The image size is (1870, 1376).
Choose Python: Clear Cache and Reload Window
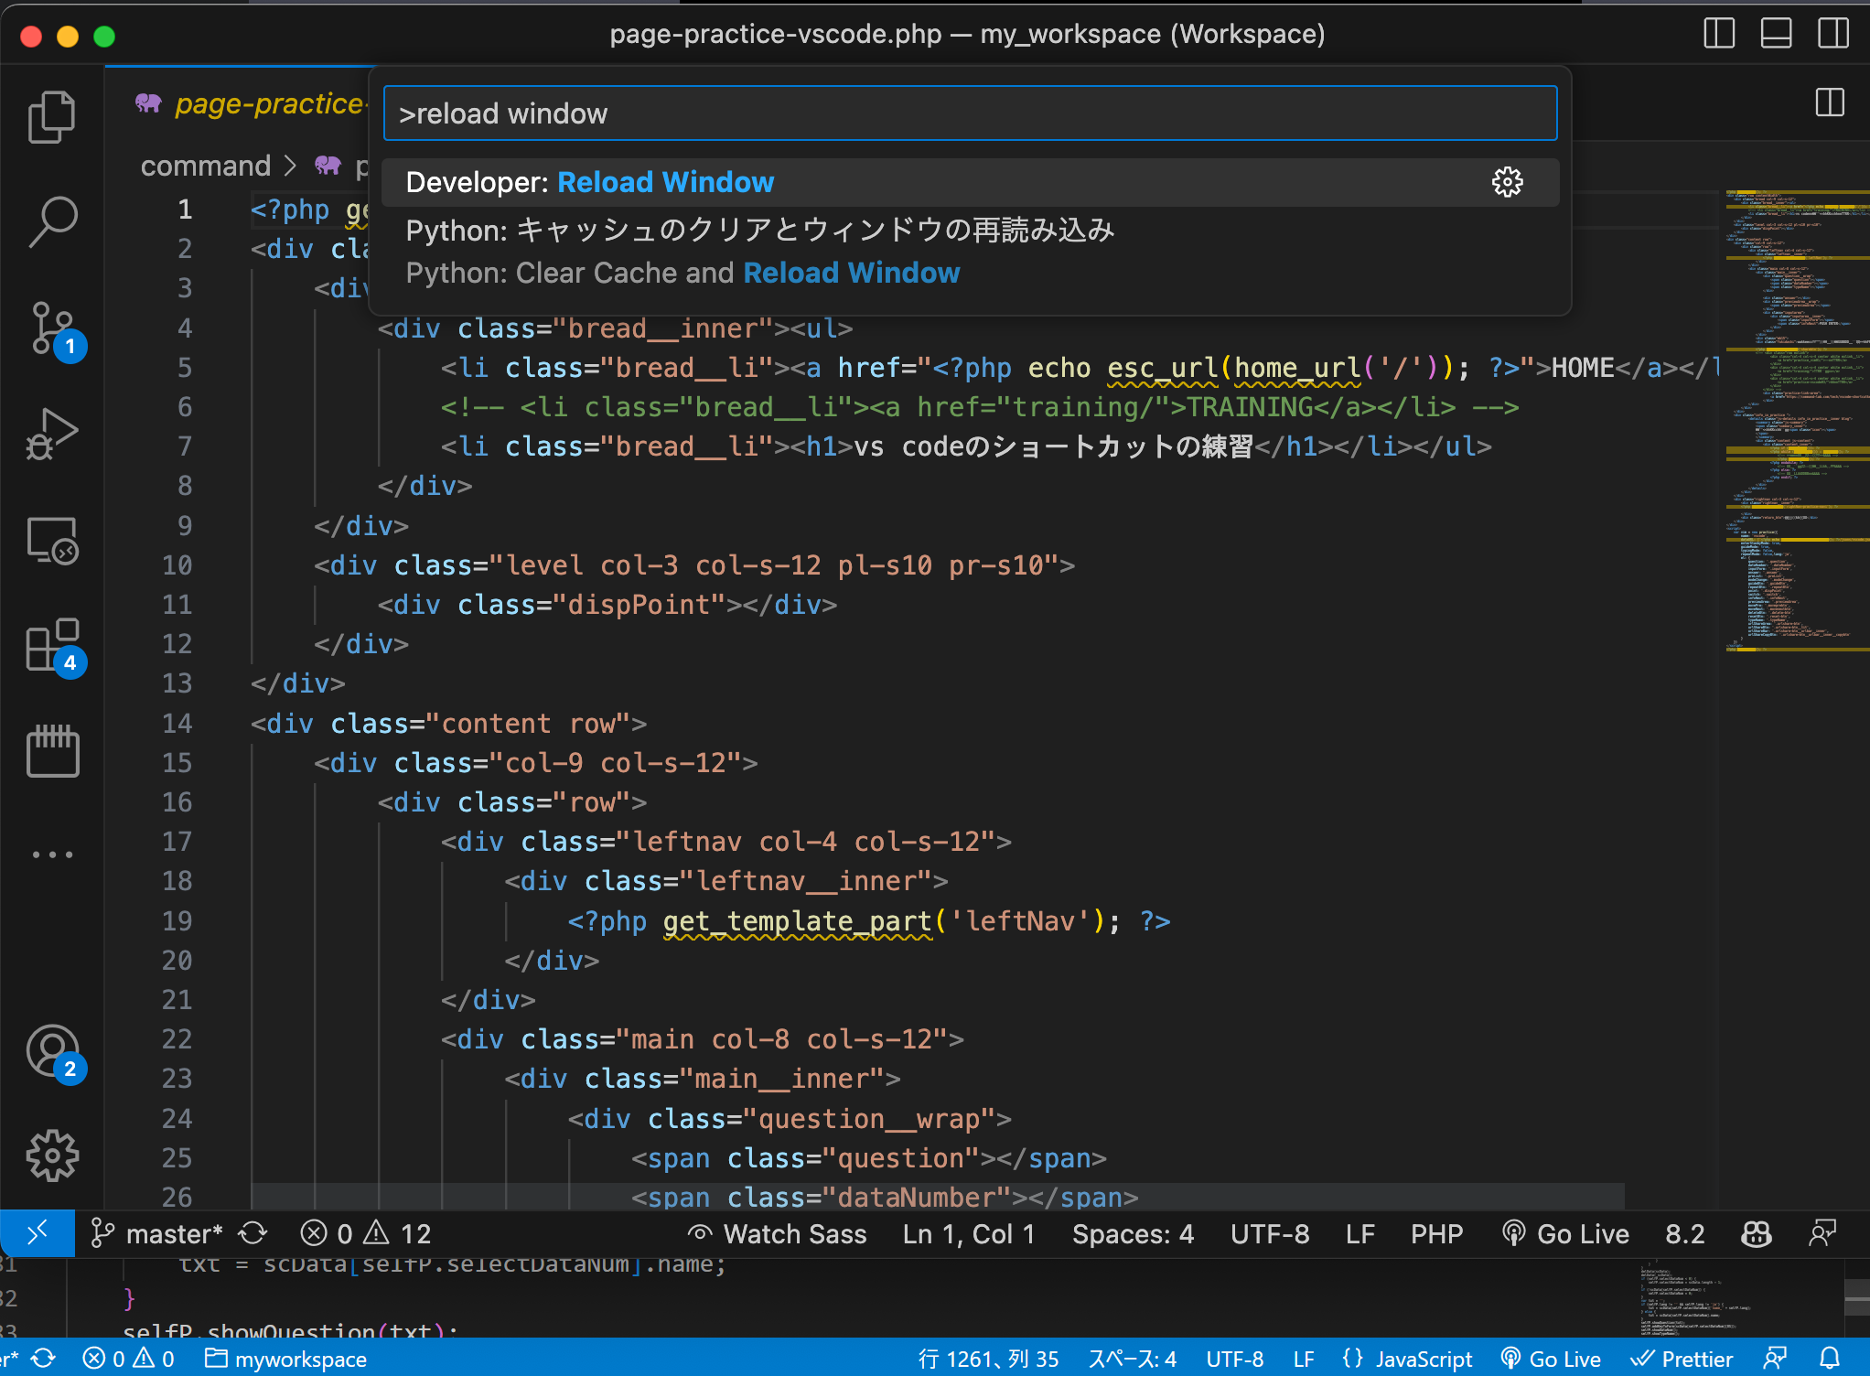tap(970, 273)
